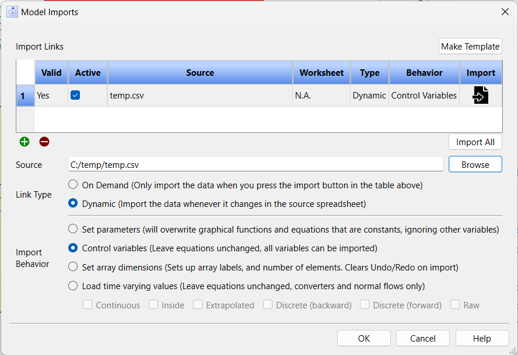Remove import link with red minus icon
The width and height of the screenshot is (518, 355).
pyautogui.click(x=44, y=142)
